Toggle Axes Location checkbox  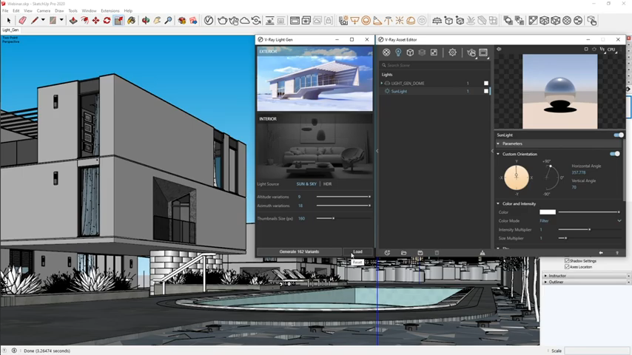click(567, 267)
